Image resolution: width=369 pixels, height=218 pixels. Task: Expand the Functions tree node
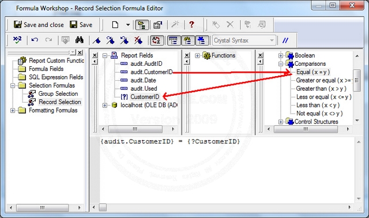(197, 56)
